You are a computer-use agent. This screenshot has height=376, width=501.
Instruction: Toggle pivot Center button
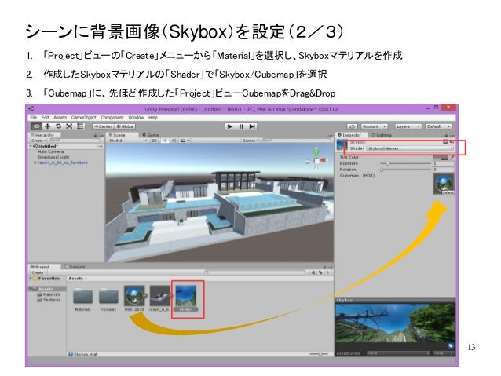(103, 126)
